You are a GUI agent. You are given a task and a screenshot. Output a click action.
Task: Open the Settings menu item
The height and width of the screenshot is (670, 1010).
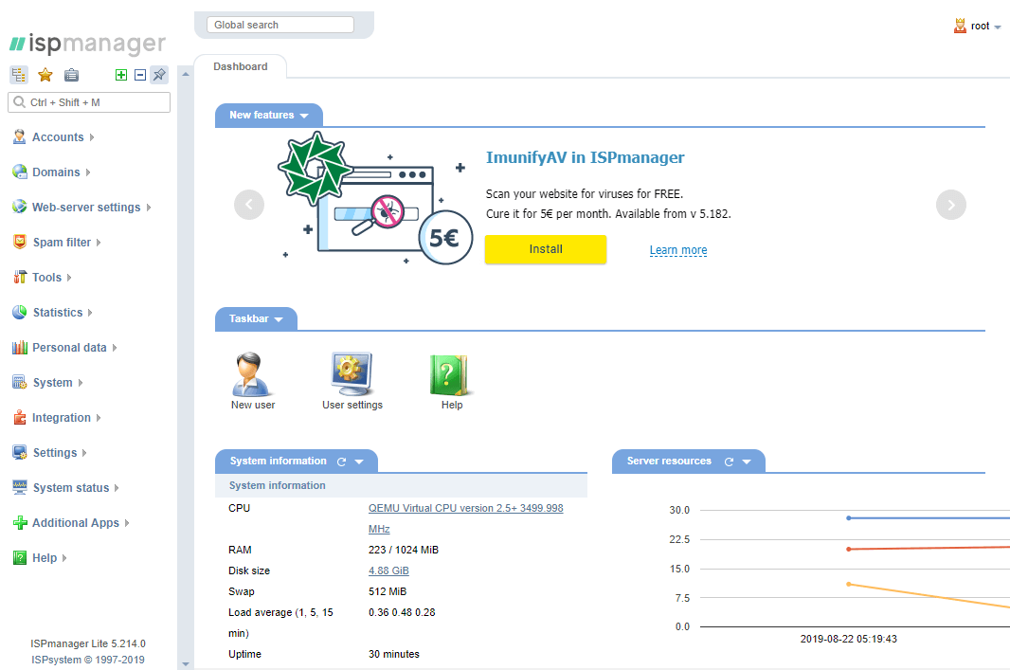click(x=55, y=452)
